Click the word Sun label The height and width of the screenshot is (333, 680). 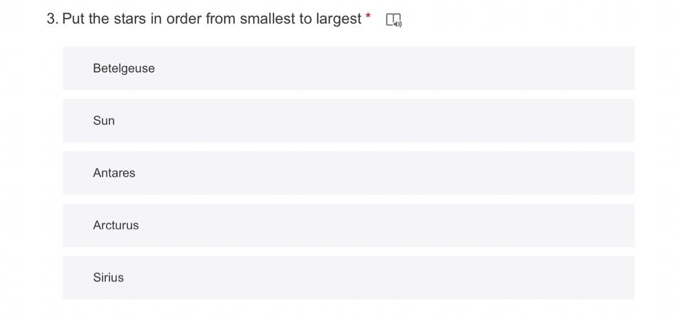pyautogui.click(x=104, y=120)
